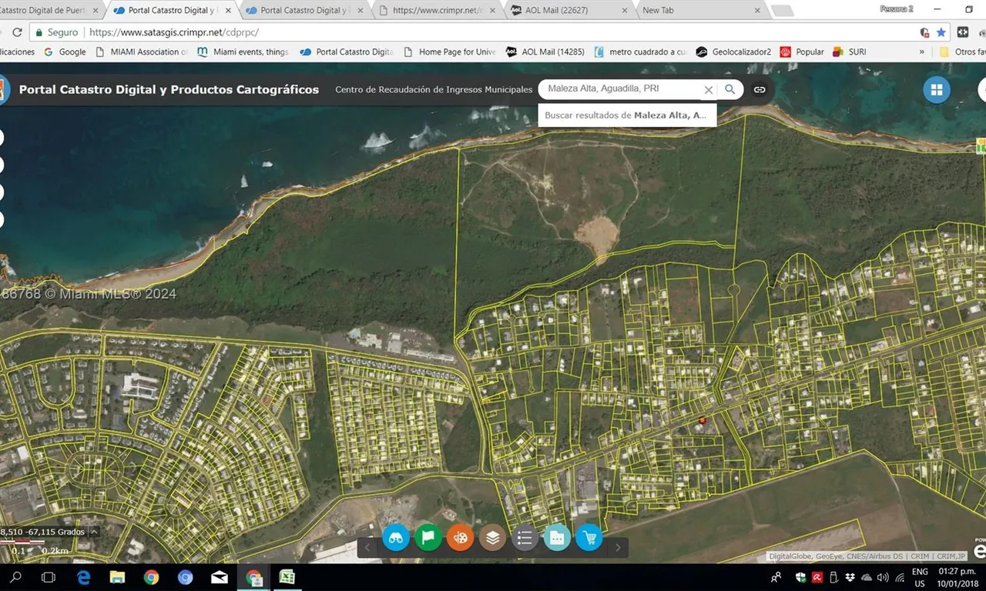Open Microsoft Edge from the taskbar
Viewport: 986px width, 591px height.
[84, 577]
